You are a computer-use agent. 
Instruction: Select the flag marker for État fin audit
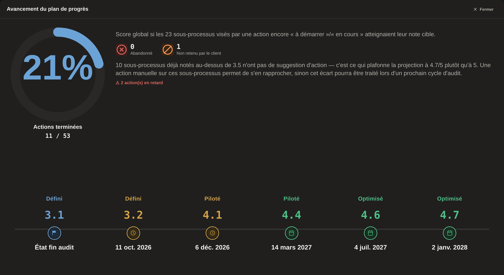pyautogui.click(x=54, y=233)
